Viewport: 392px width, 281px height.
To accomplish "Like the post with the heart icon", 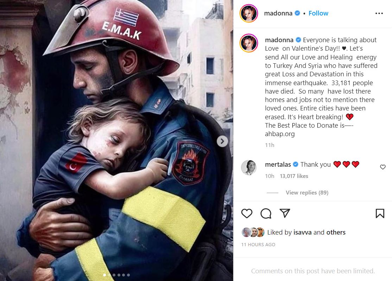I will tap(247, 213).
